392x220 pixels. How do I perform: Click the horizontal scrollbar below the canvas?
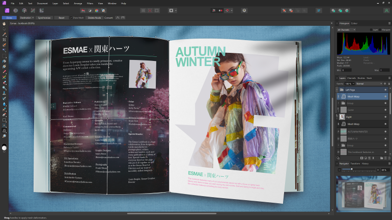tap(172, 213)
